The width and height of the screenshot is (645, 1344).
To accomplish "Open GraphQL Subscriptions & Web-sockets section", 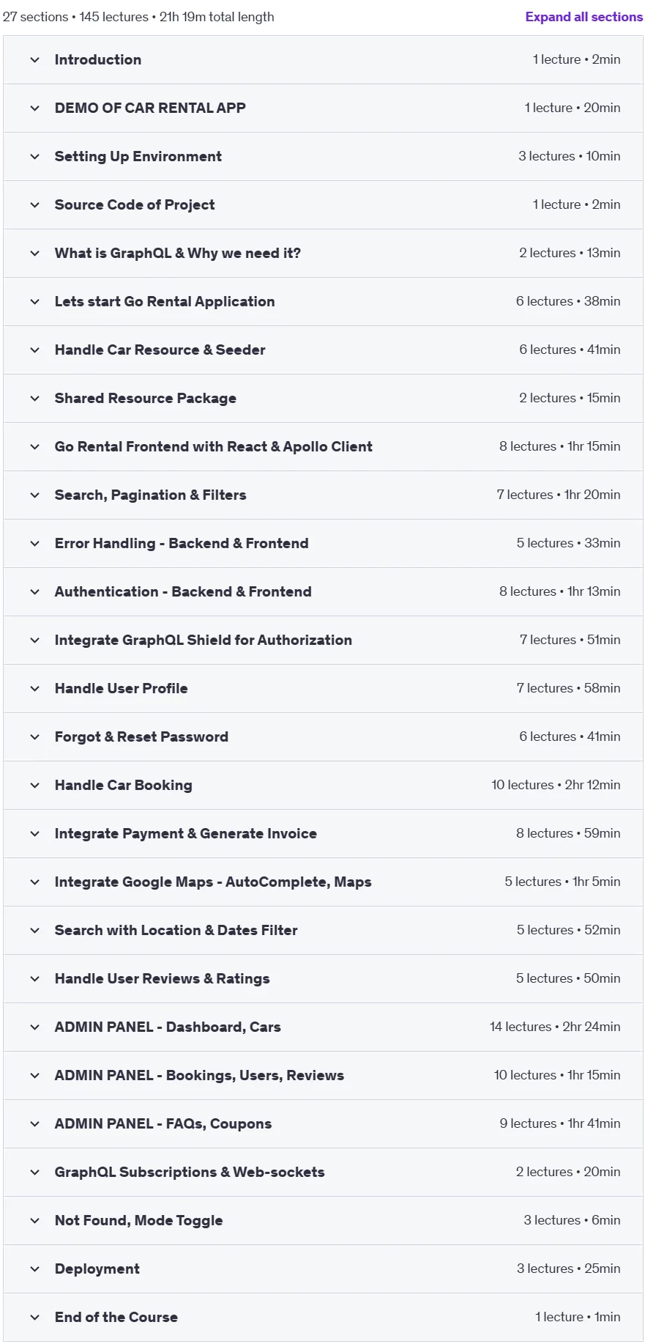I will point(323,1173).
